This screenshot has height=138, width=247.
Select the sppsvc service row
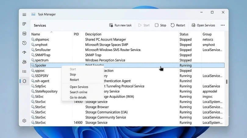[x=127, y=71]
